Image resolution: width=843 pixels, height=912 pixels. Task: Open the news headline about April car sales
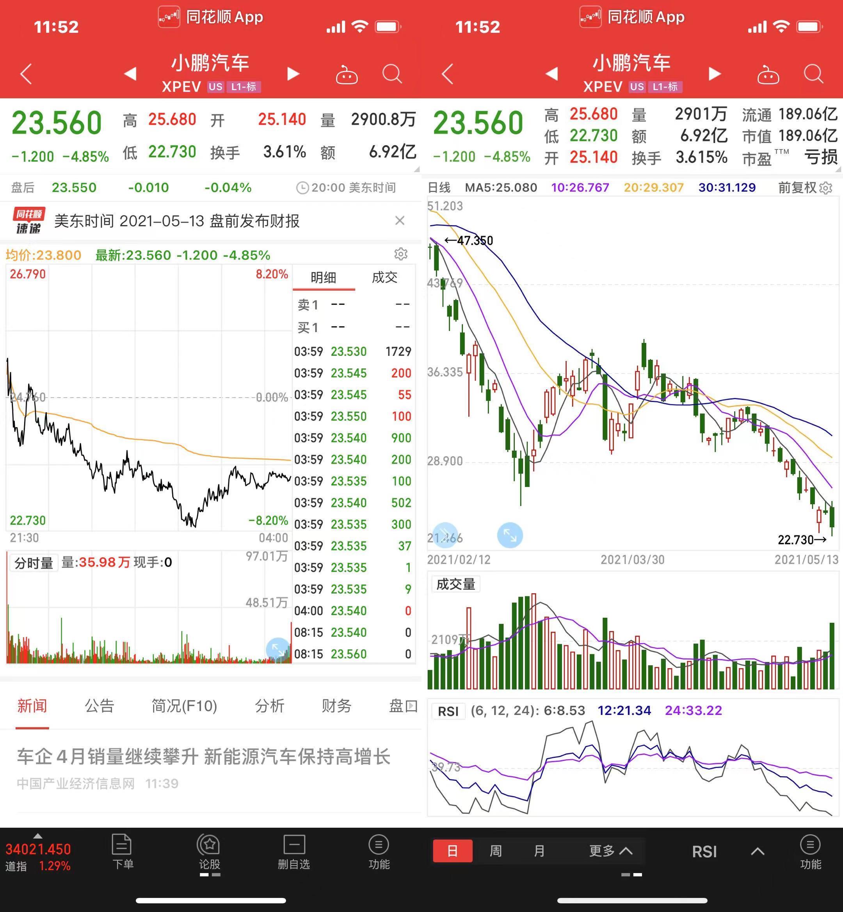(x=203, y=756)
